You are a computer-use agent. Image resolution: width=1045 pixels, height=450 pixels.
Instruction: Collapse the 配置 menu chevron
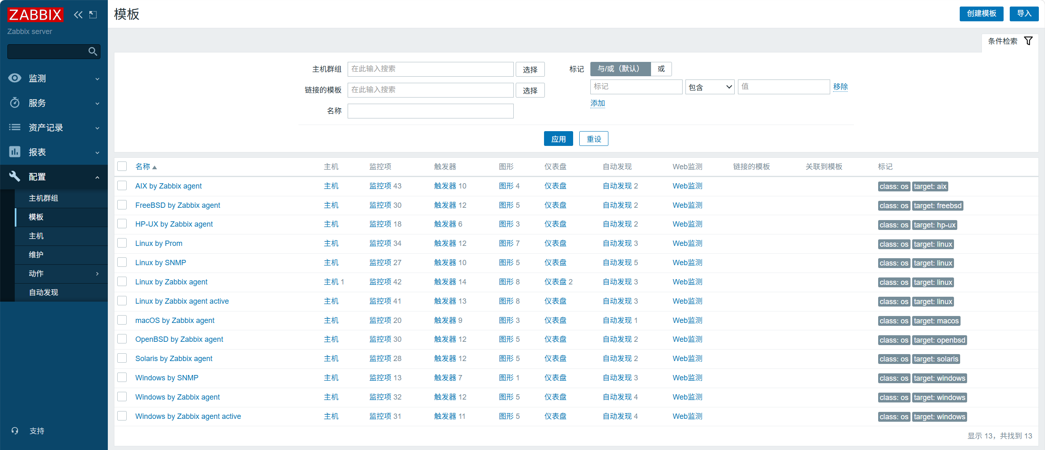[98, 177]
